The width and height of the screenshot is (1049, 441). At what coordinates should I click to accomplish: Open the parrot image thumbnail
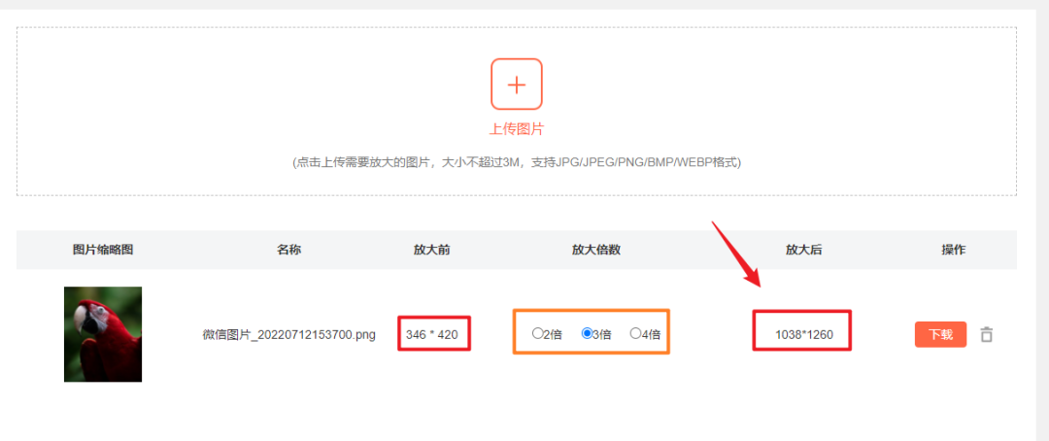click(103, 334)
